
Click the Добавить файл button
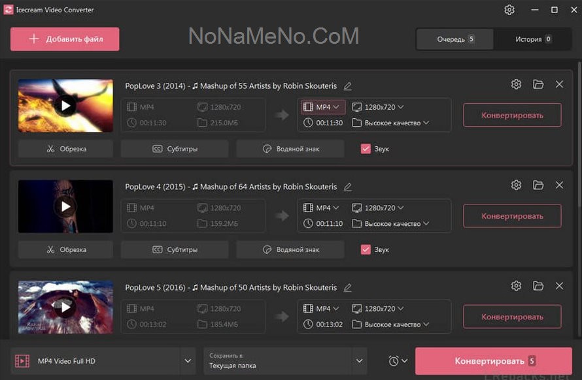pos(65,39)
